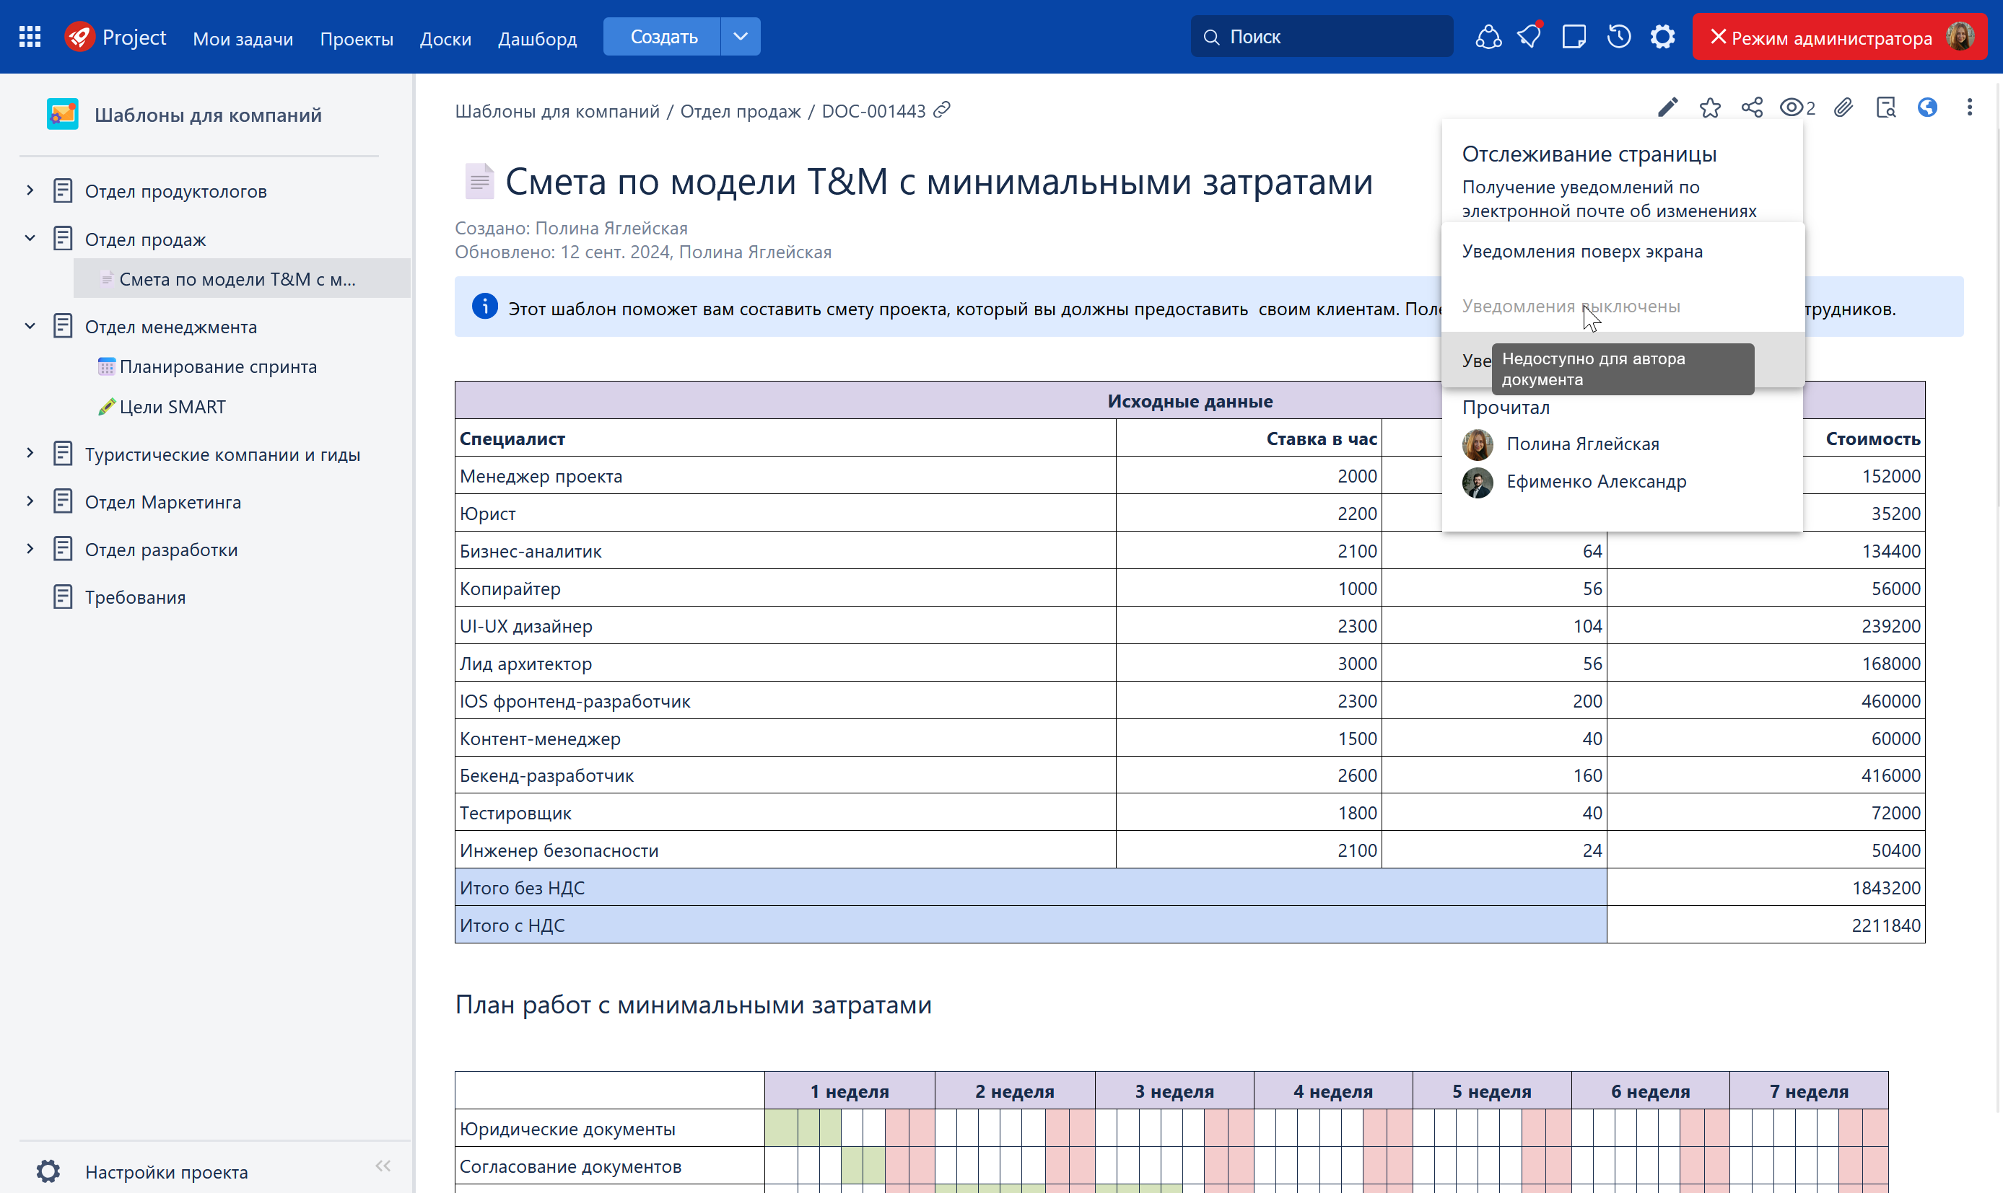Click the Поиск search field
2003x1193 pixels.
pos(1322,37)
